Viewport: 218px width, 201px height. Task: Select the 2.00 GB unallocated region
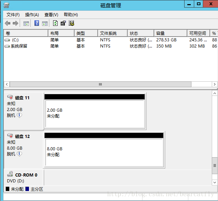(x=95, y=113)
